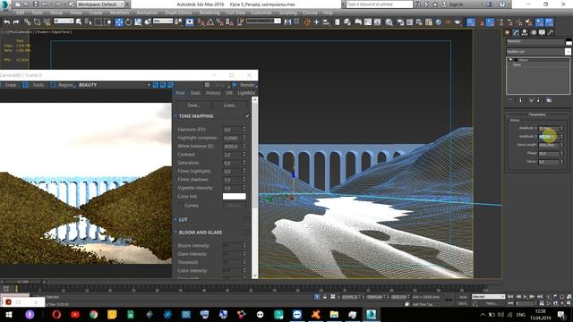This screenshot has width=573, height=322.
Task: Collapse the Bloom and Glare section
Action: (x=175, y=233)
